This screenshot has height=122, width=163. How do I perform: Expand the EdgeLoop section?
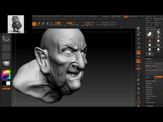(x=149, y=83)
